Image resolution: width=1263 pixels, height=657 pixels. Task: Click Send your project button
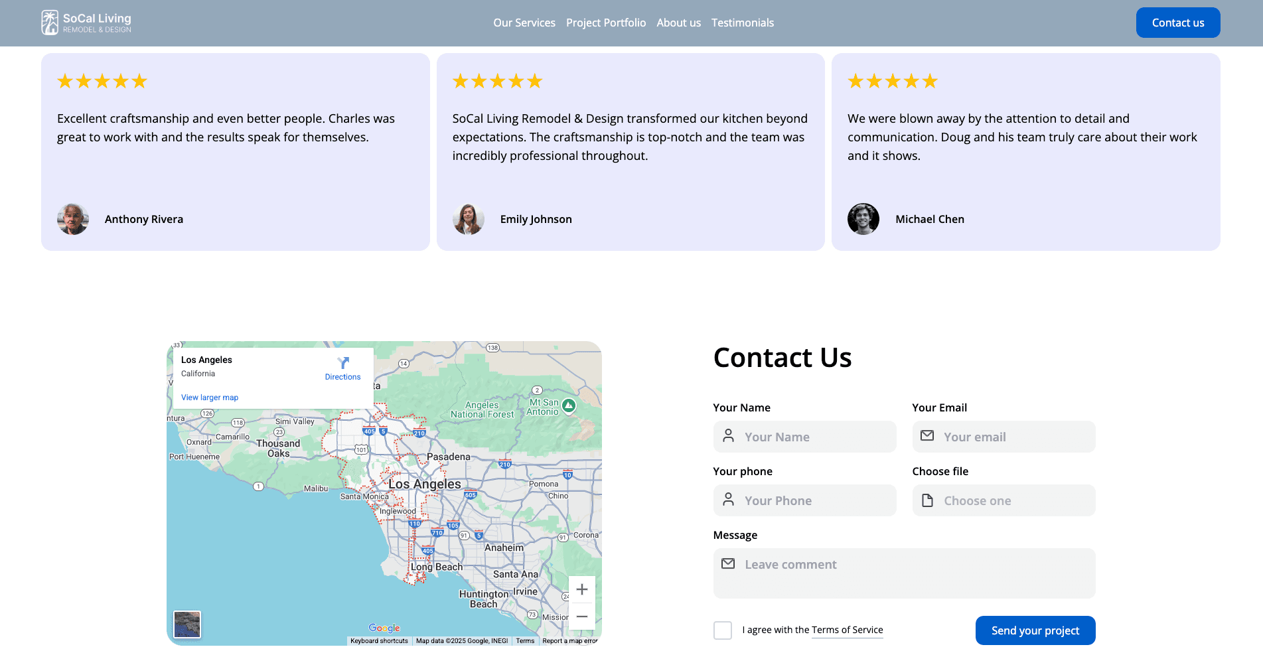point(1035,630)
